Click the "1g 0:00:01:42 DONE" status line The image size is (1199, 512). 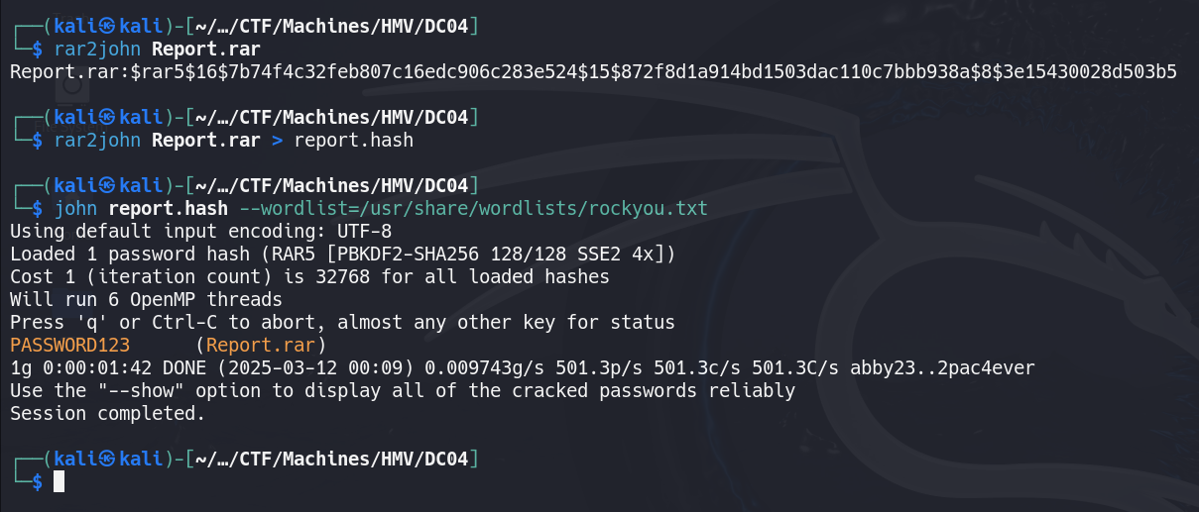(523, 368)
